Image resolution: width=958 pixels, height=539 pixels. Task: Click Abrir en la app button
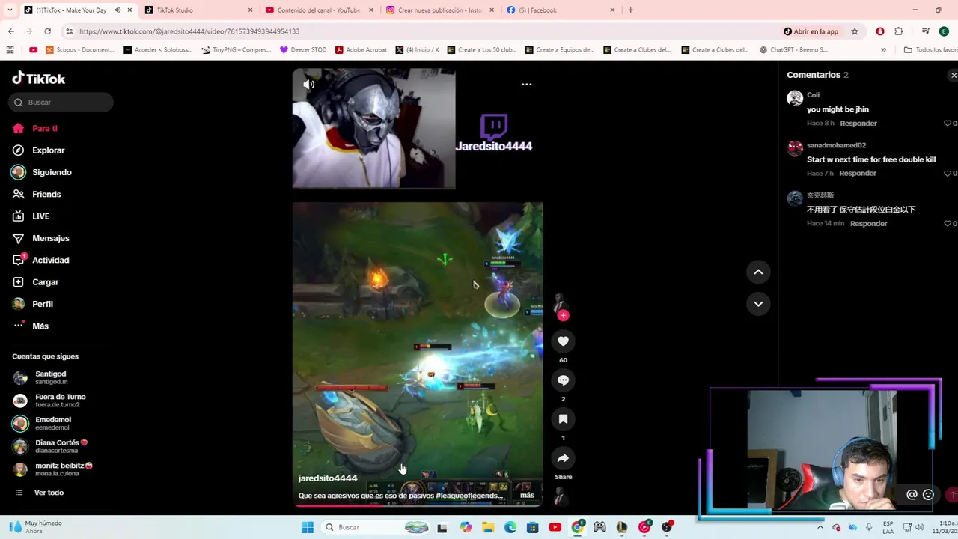pyautogui.click(x=811, y=31)
